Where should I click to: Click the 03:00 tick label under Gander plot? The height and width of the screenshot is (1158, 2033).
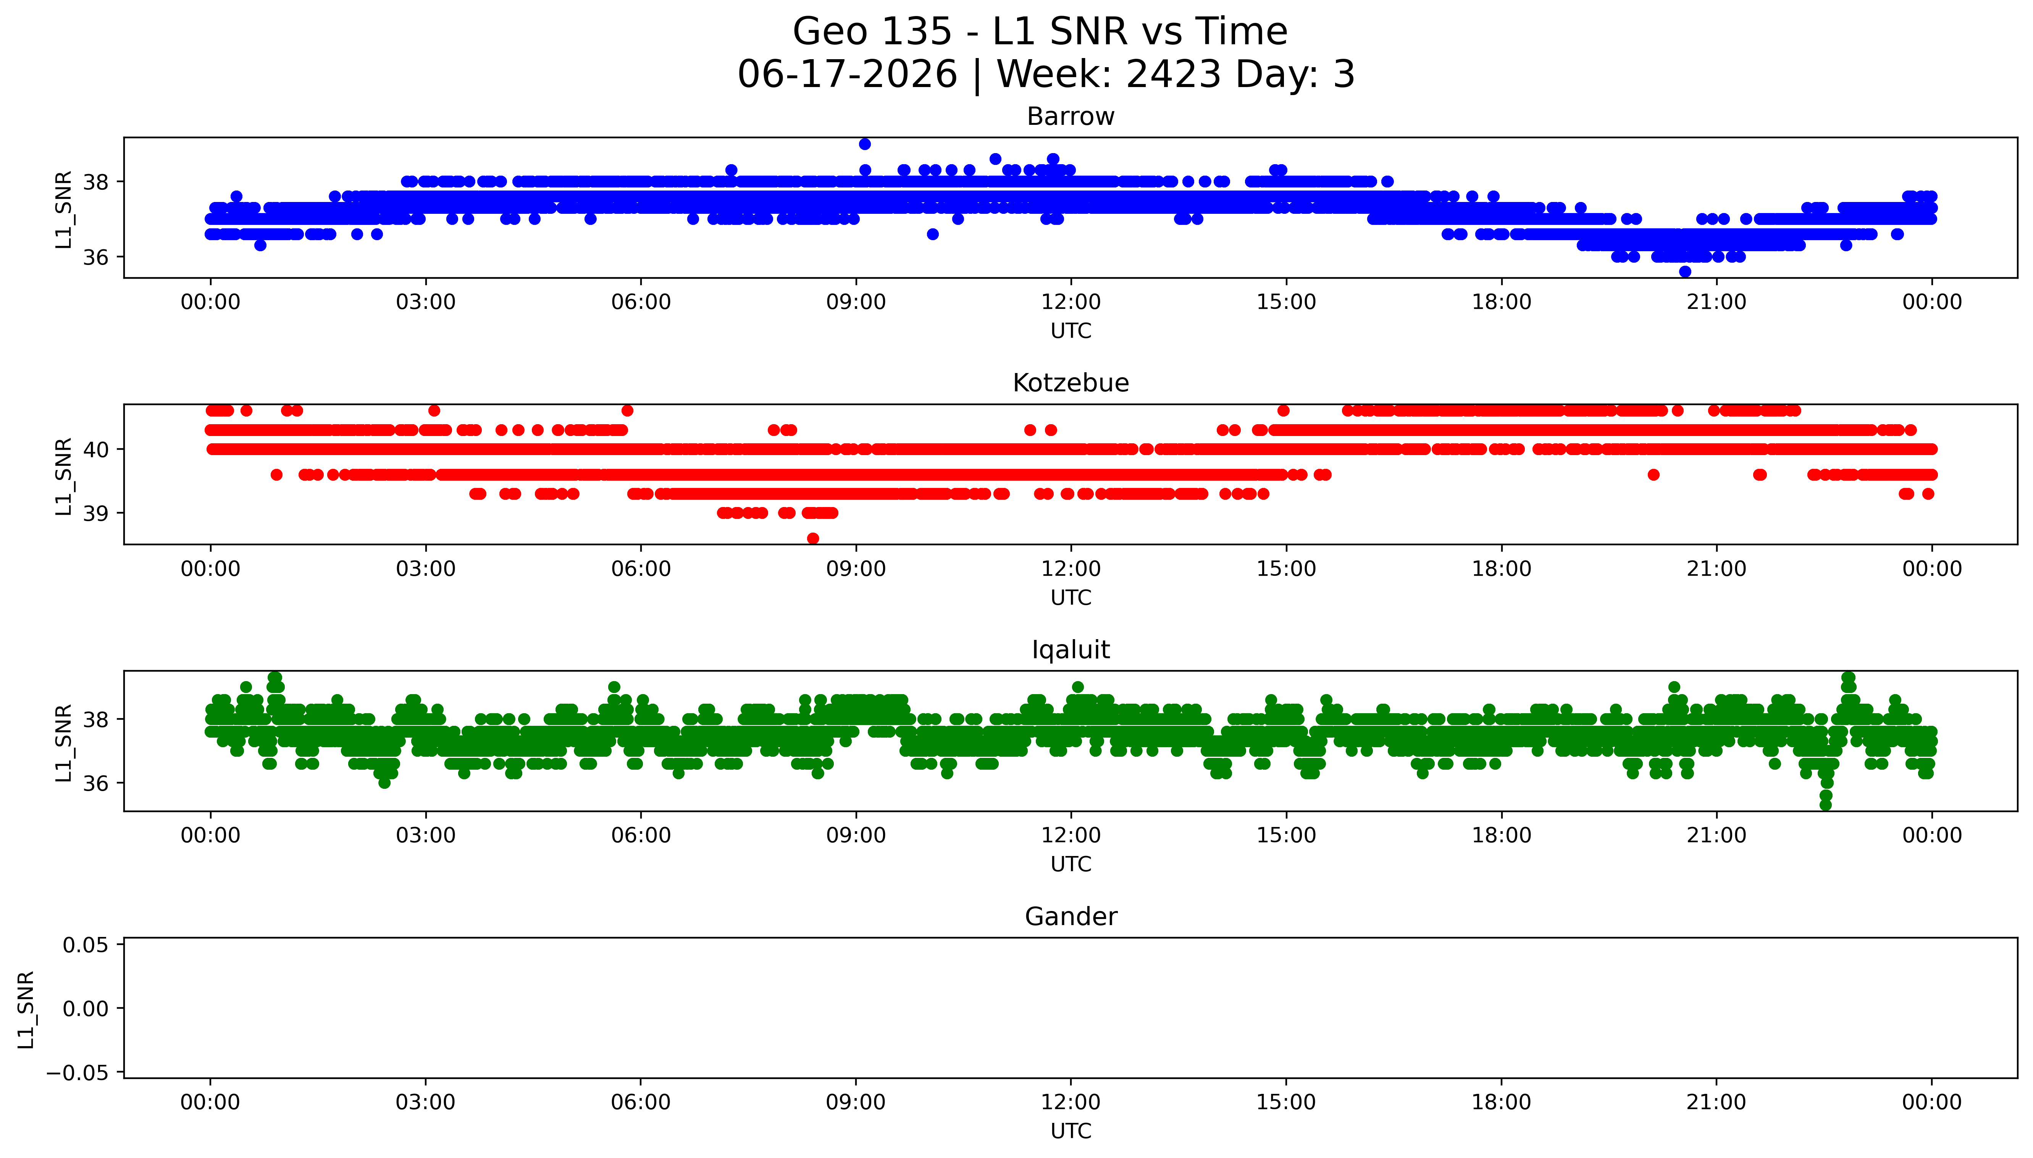pyautogui.click(x=425, y=1102)
